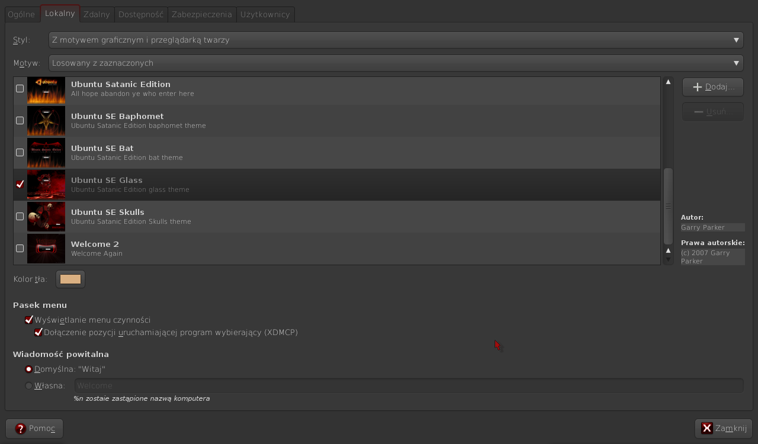Viewport: 758px width, 444px height.
Task: Toggle the XDMCP chooser entry checkbox
Action: point(38,332)
